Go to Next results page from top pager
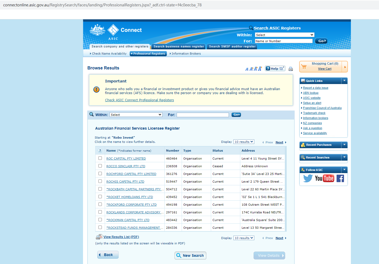 pos(279,142)
